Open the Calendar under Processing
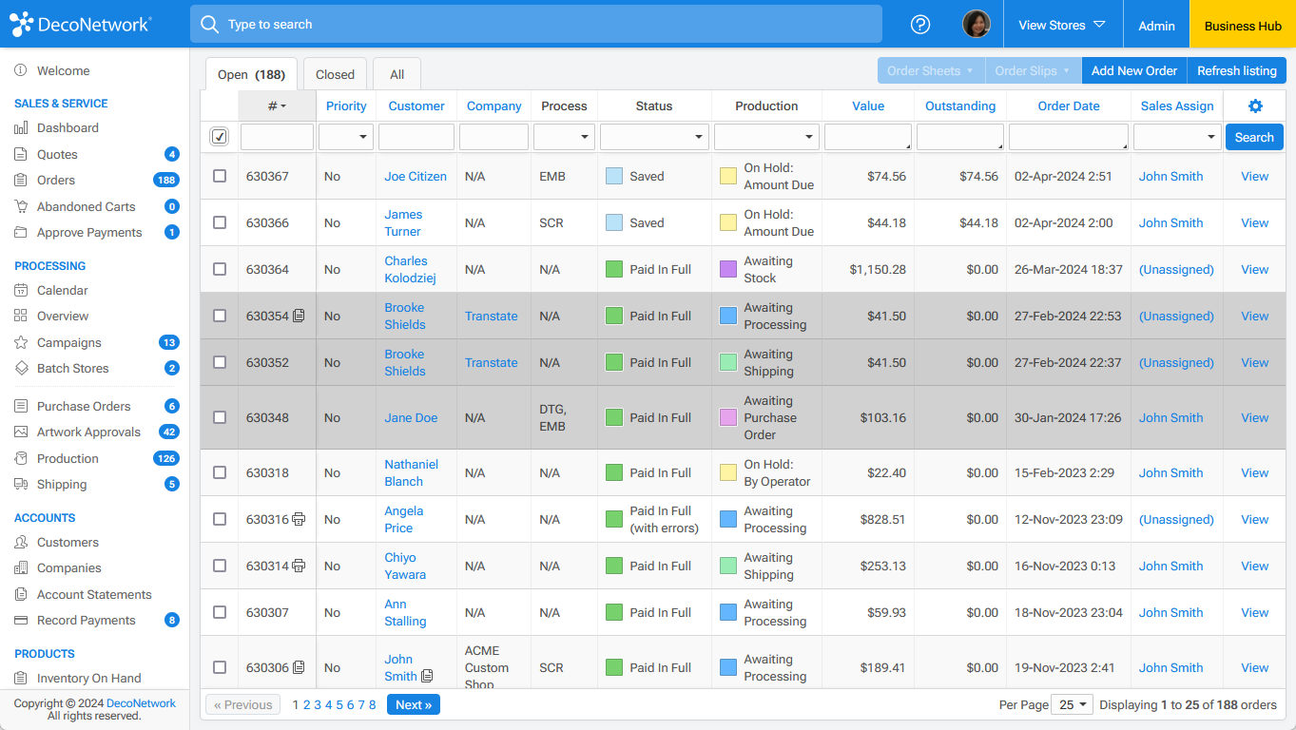The image size is (1296, 730). [x=63, y=290]
